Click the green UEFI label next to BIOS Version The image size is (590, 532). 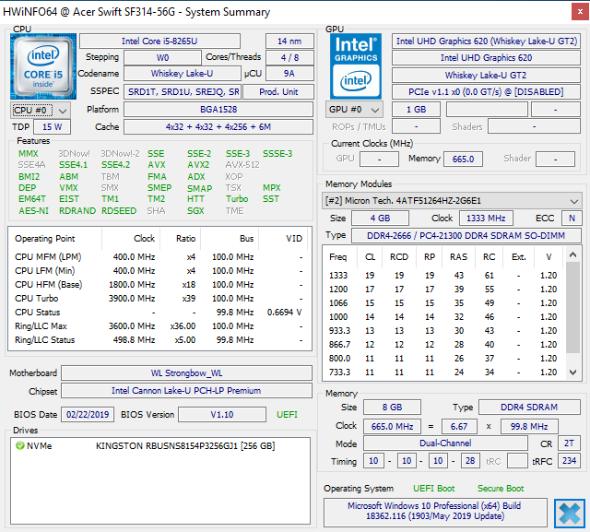pos(287,415)
